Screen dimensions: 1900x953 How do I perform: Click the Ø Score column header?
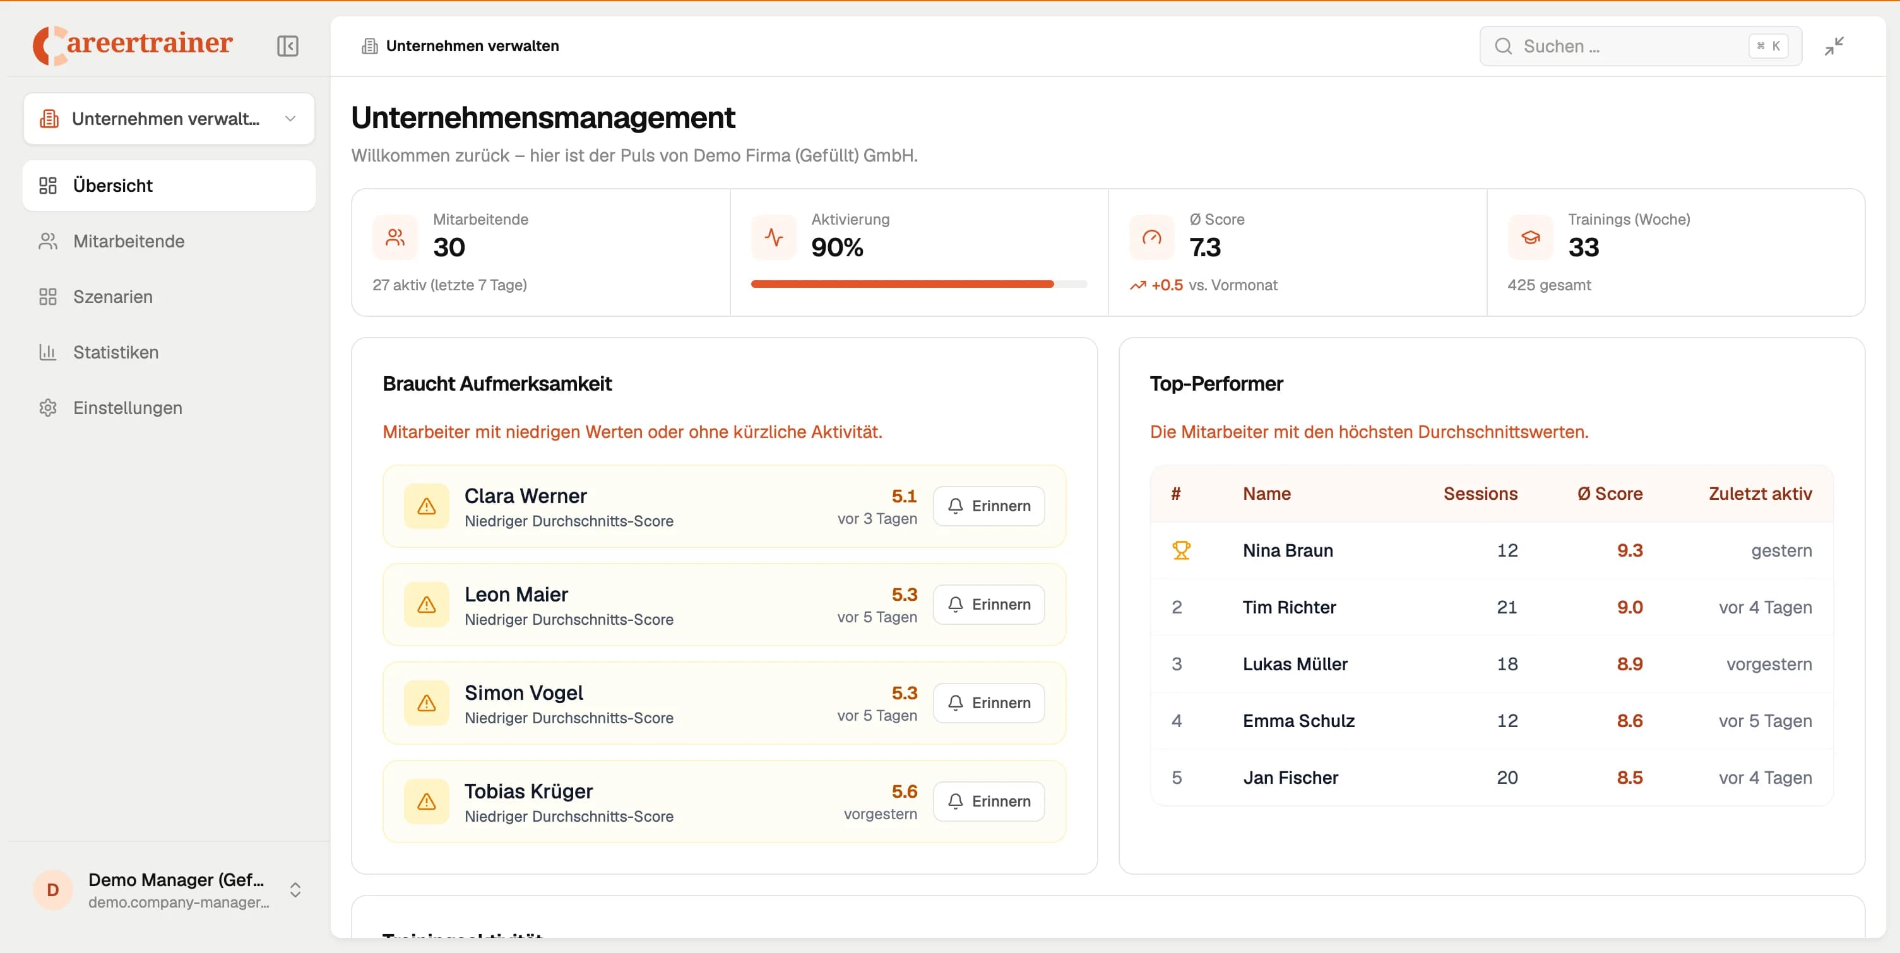coord(1610,494)
